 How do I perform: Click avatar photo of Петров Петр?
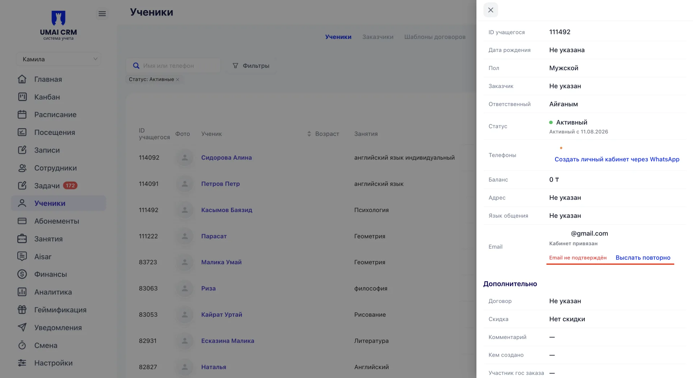point(185,184)
